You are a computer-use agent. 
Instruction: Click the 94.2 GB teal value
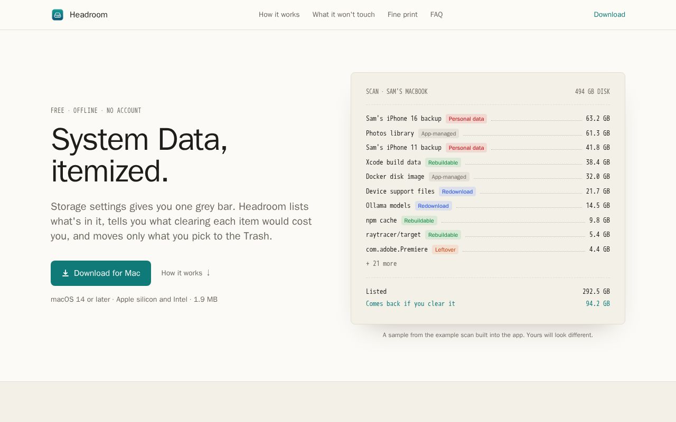(598, 304)
